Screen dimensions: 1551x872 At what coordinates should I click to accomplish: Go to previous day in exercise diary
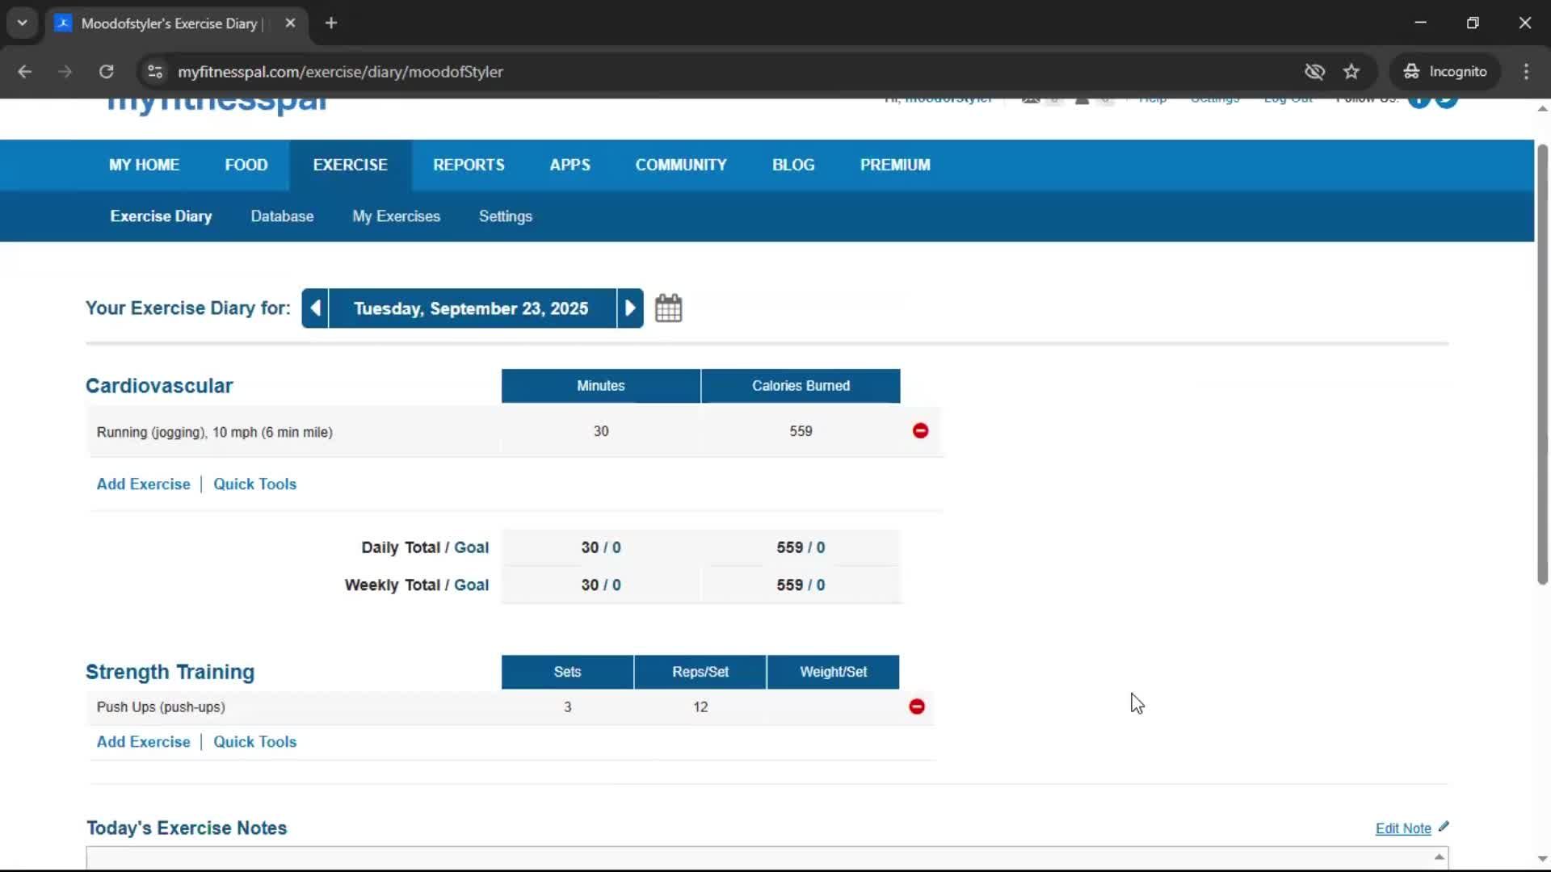[315, 308]
